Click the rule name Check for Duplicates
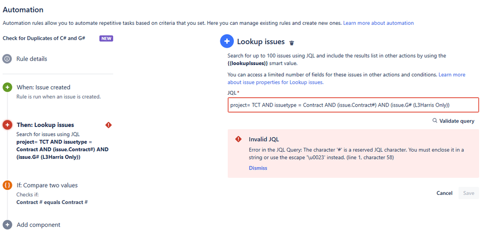The width and height of the screenshot is (497, 247). tap(44, 38)
